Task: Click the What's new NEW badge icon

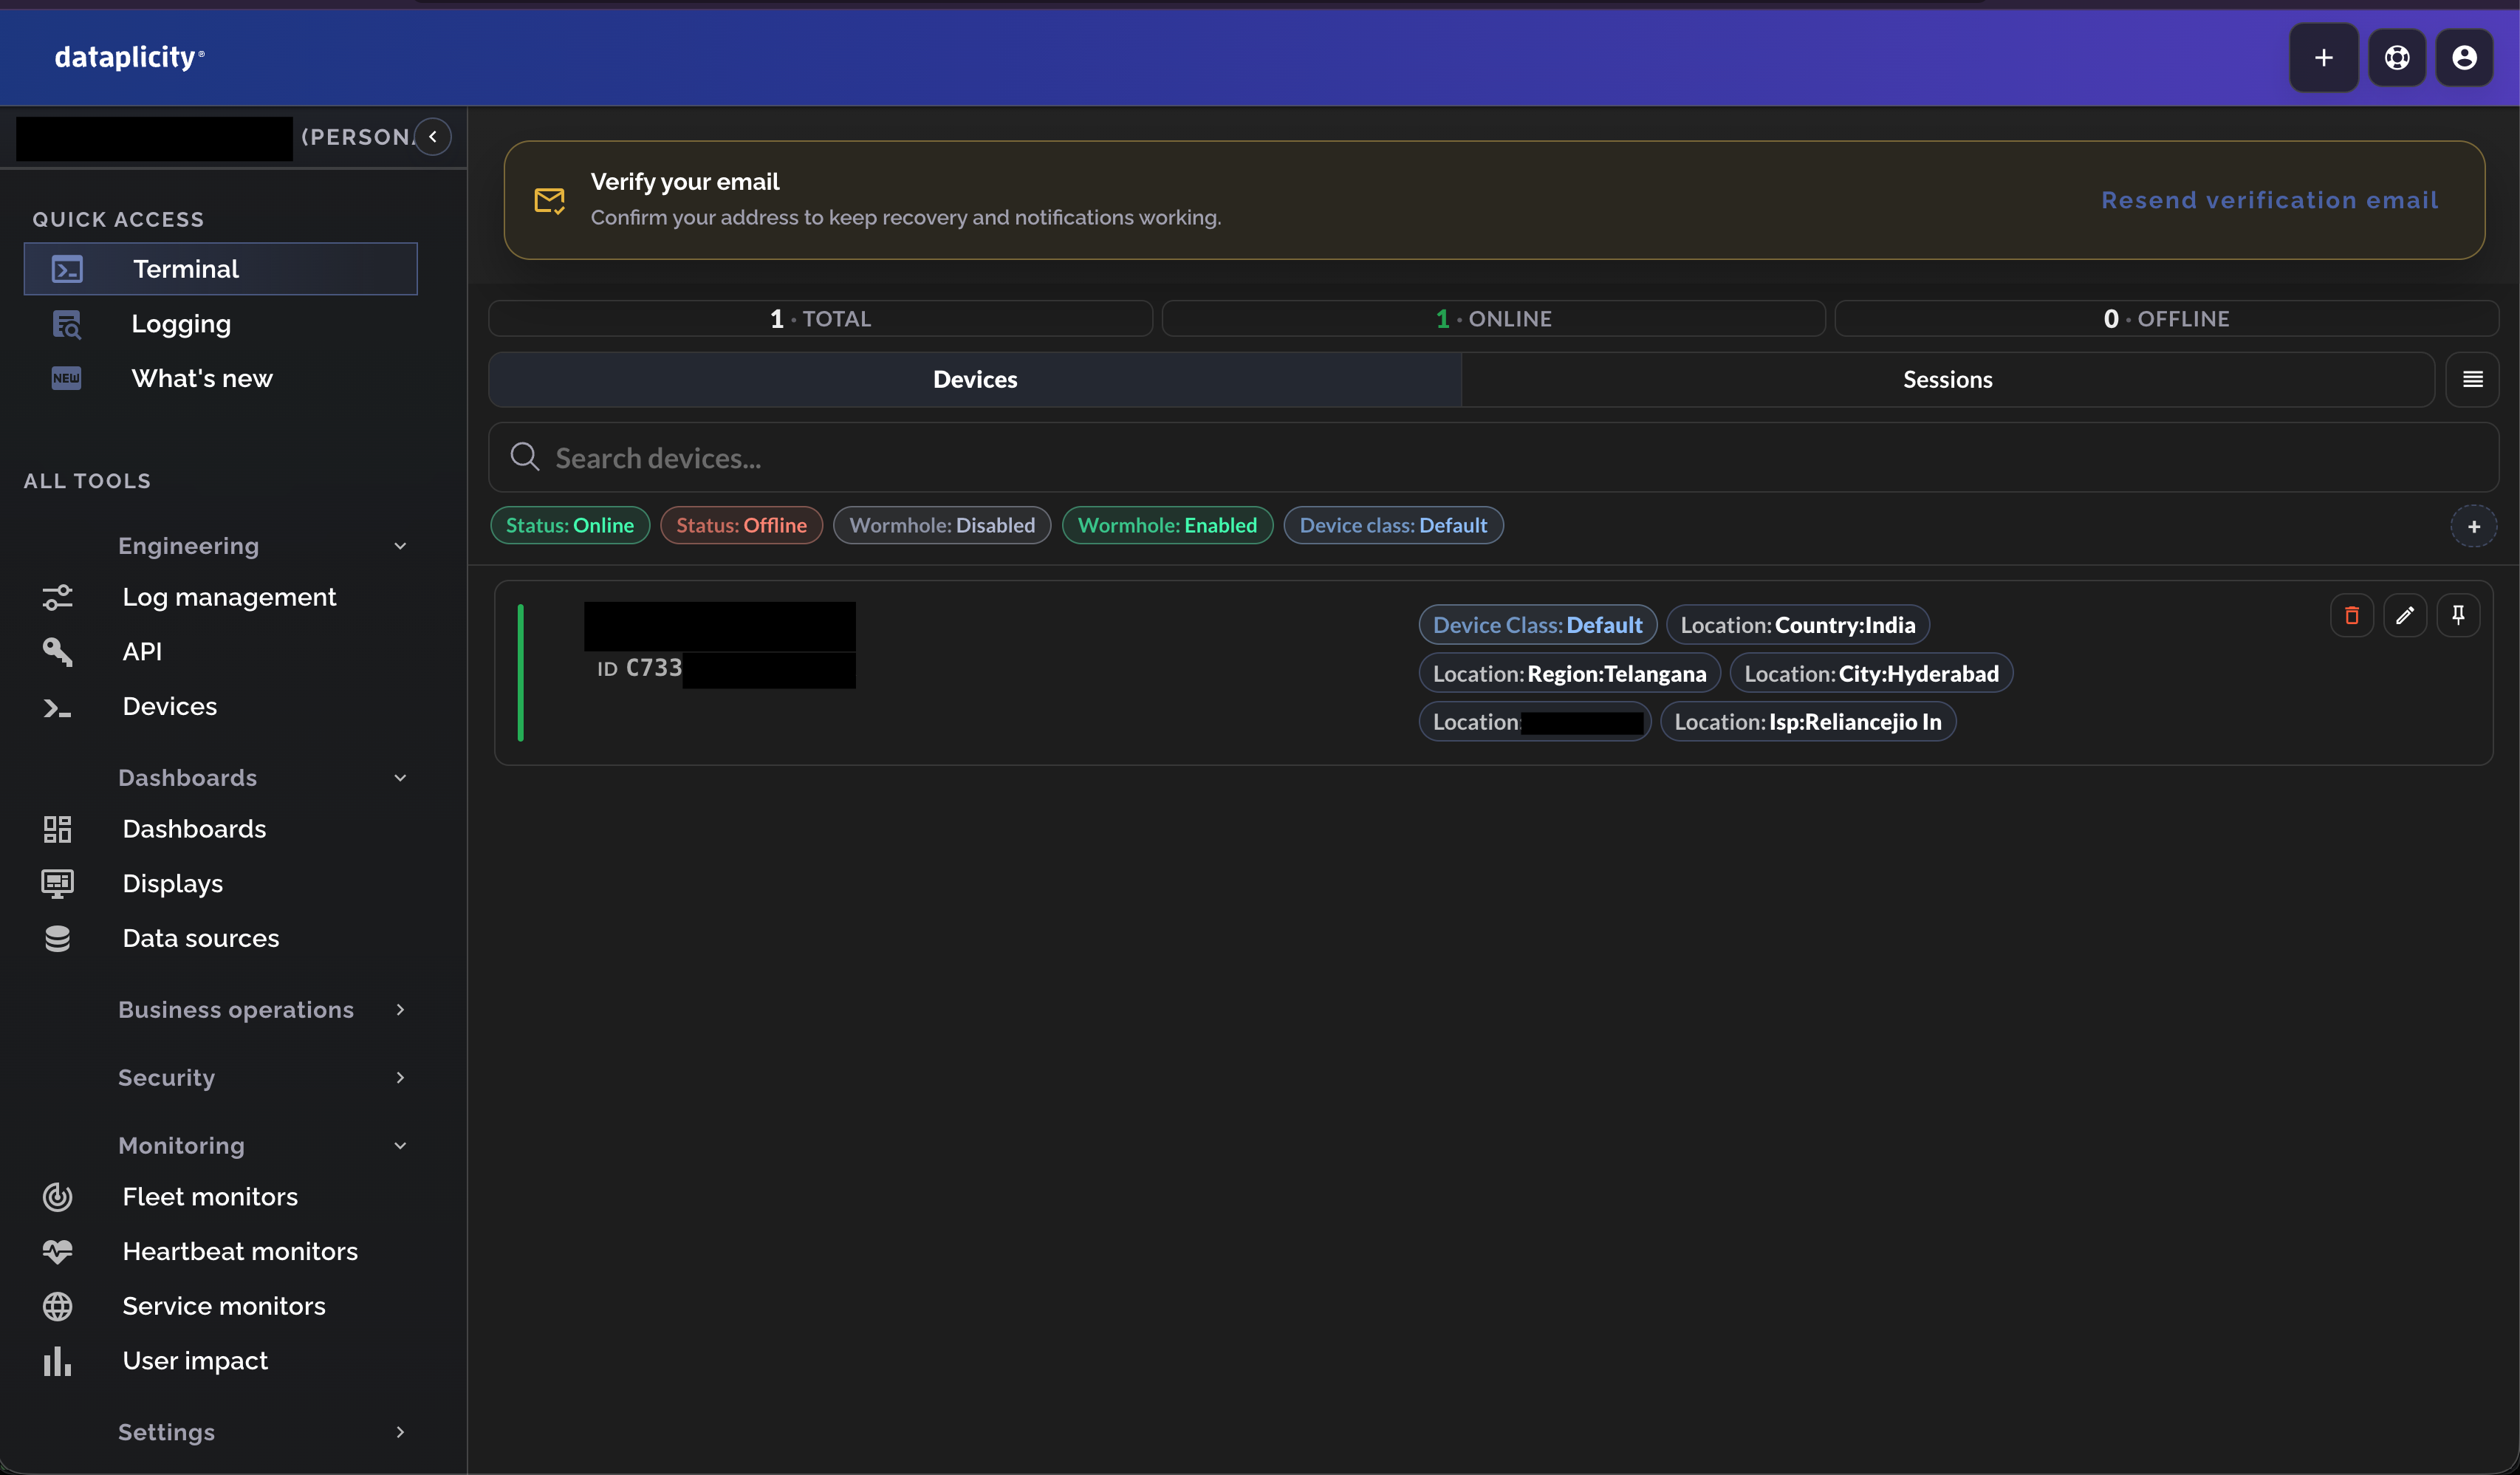Action: [x=67, y=378]
